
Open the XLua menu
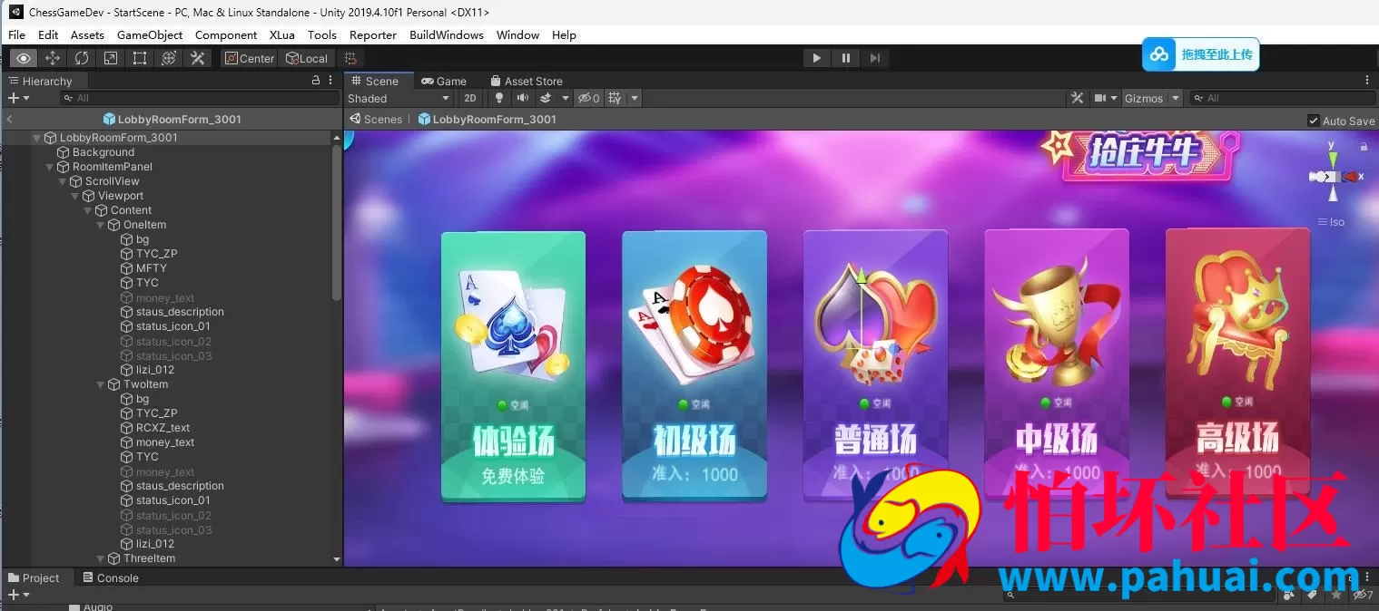282,34
